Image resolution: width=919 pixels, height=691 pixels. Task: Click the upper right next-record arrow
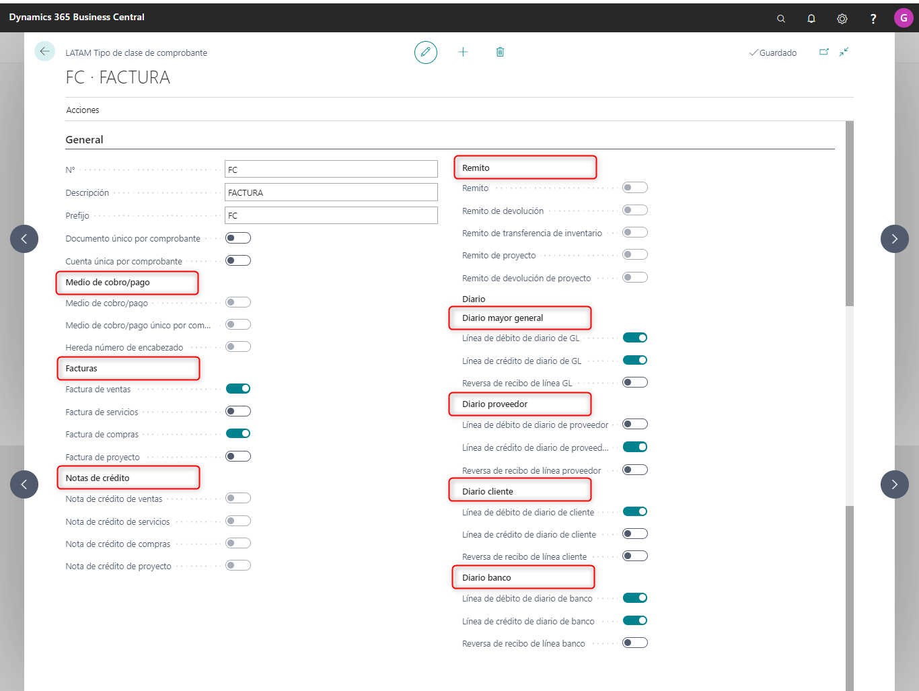895,239
